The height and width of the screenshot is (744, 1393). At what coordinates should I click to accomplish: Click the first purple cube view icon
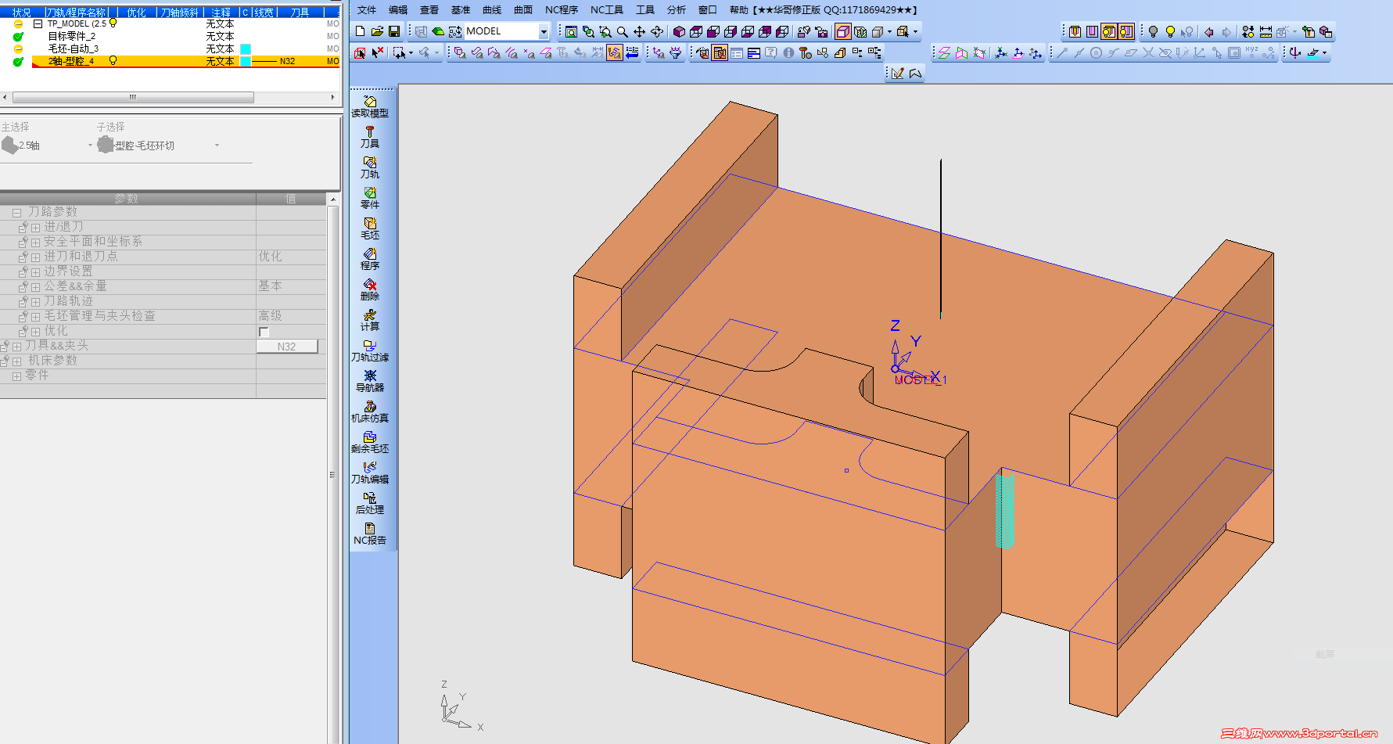[x=679, y=32]
